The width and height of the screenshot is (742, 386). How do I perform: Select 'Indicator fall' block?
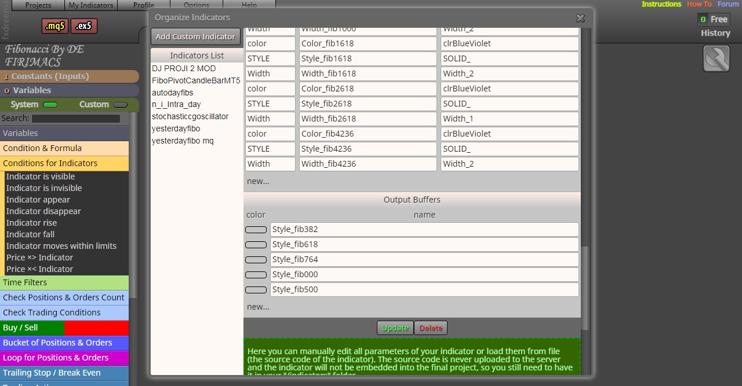click(x=67, y=234)
